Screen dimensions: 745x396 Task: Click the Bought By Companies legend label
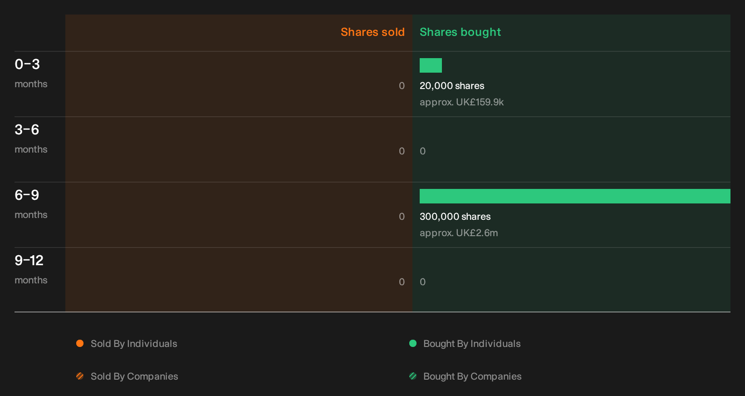tap(472, 376)
